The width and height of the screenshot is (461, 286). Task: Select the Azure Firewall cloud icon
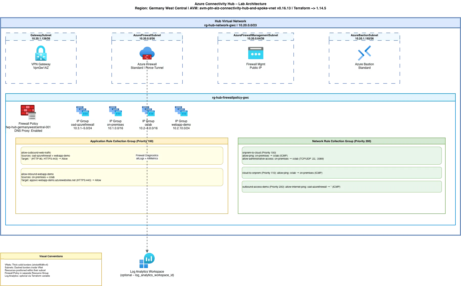click(147, 53)
